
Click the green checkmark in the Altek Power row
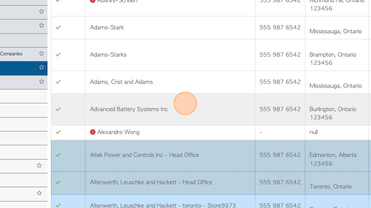point(58,155)
